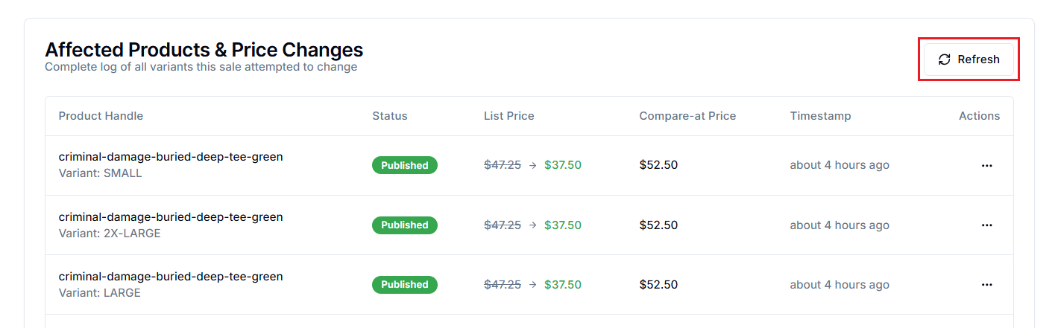1058x328 pixels.
Task: Select Status column header
Action: (x=390, y=116)
